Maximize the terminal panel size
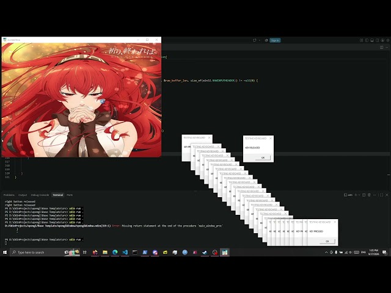The width and height of the screenshot is (391, 293). pos(381,195)
